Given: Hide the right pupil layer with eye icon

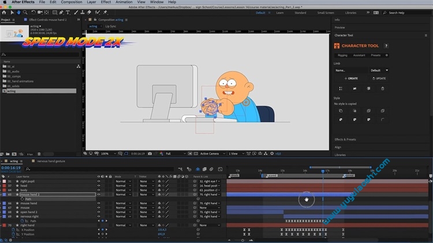Looking at the screenshot, I should click(x=99, y=181).
